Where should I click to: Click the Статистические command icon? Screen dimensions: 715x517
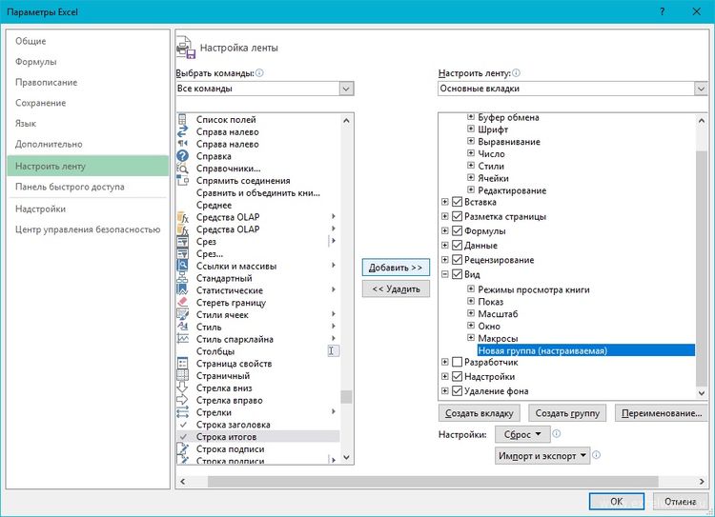click(x=182, y=290)
